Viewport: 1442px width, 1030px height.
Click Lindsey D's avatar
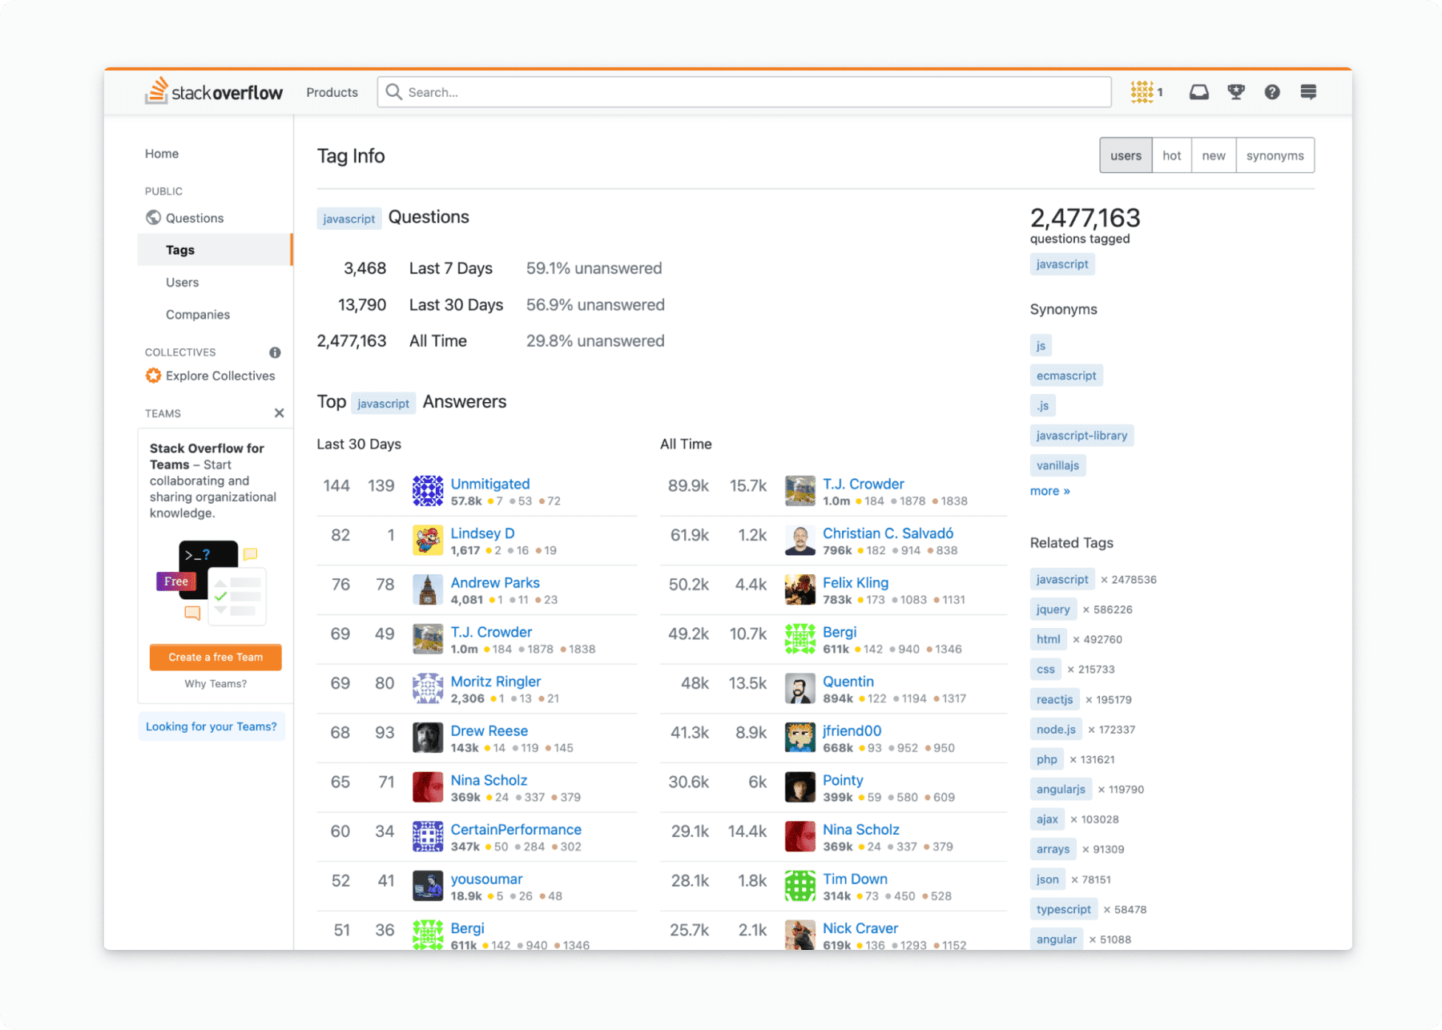tap(428, 541)
